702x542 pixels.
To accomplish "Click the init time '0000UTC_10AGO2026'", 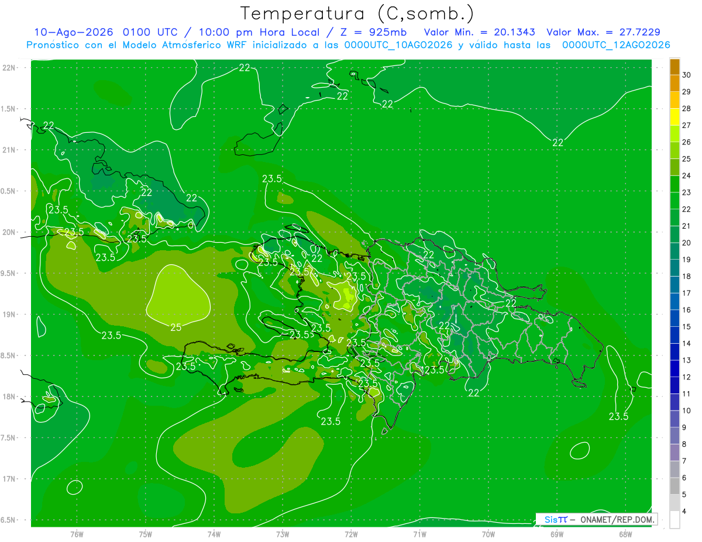I will click(x=398, y=45).
